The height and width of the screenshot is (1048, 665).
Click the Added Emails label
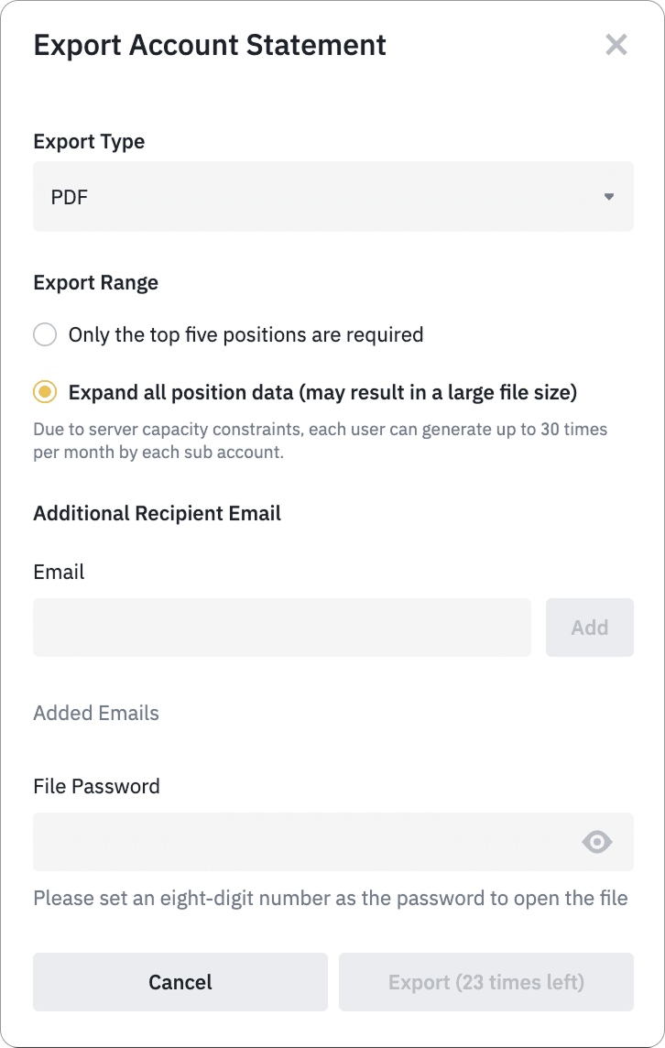click(96, 713)
